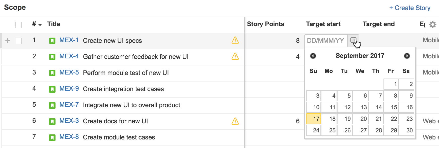
Task: Go to previous month in calendar
Action: (x=313, y=56)
